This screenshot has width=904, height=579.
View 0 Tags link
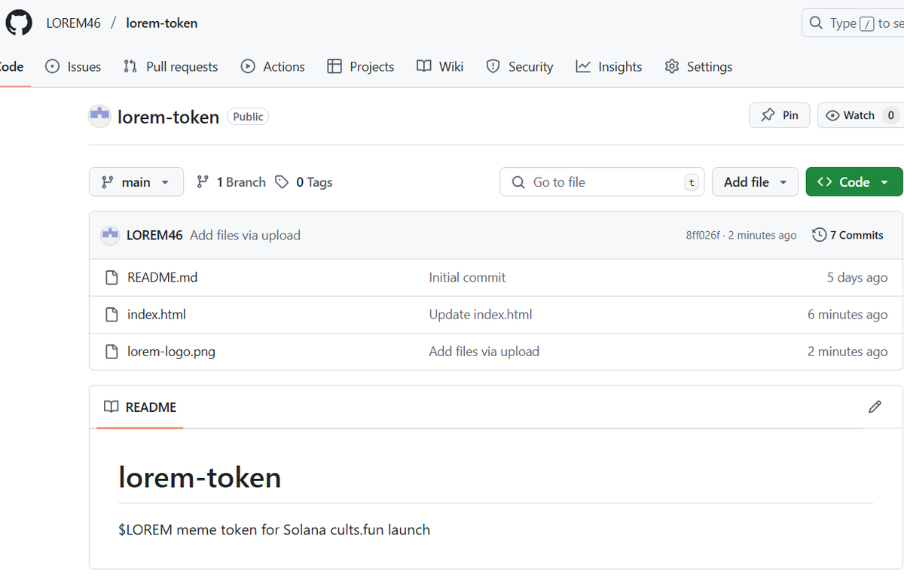(304, 182)
